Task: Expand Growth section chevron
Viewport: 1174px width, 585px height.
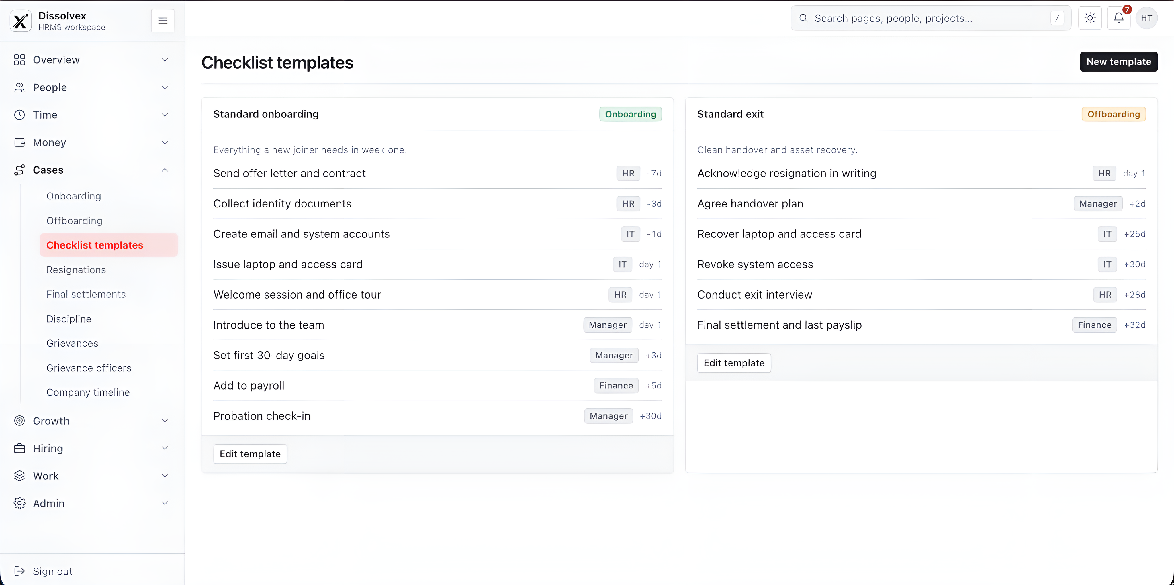Action: click(x=165, y=421)
